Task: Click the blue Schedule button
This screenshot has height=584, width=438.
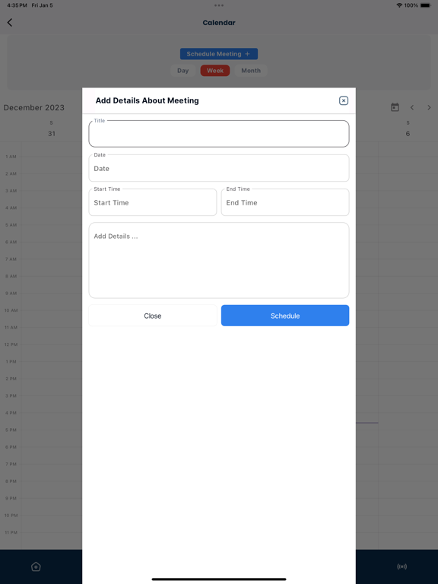Action: [x=285, y=316]
